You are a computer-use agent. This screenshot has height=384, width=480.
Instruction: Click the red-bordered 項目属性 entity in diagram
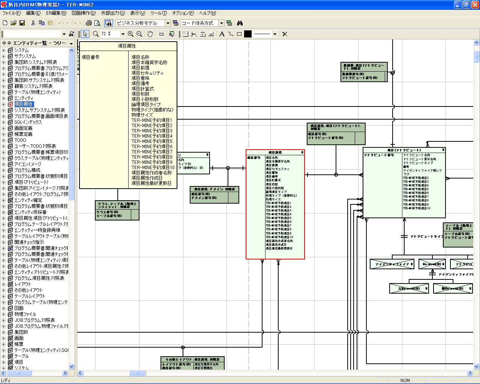[275, 204]
